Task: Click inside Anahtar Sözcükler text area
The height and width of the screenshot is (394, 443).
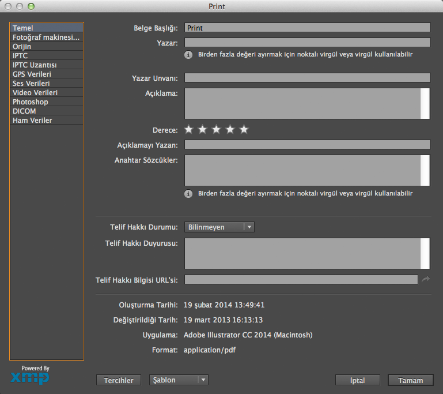Action: click(x=302, y=170)
